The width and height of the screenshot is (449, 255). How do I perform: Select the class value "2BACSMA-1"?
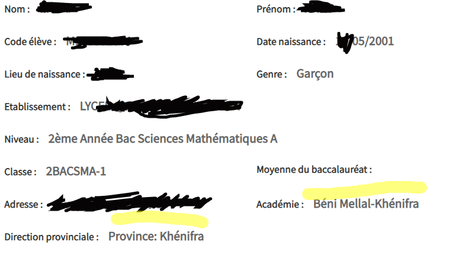(76, 172)
